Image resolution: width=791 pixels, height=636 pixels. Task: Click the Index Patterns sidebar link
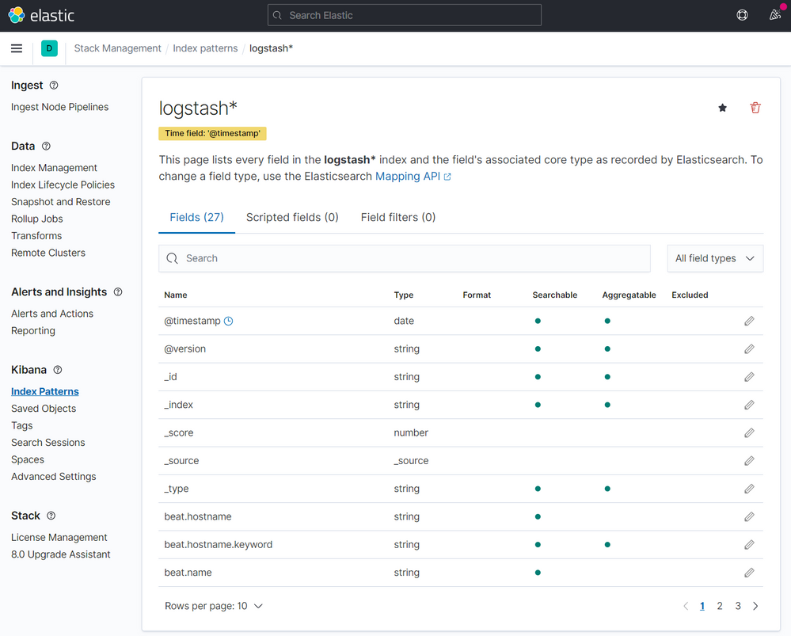pos(45,391)
